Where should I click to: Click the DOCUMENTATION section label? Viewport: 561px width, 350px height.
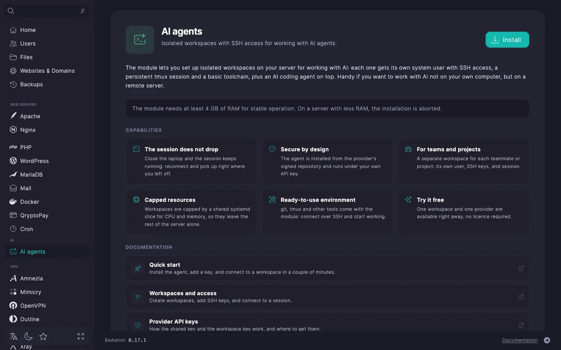pos(149,247)
